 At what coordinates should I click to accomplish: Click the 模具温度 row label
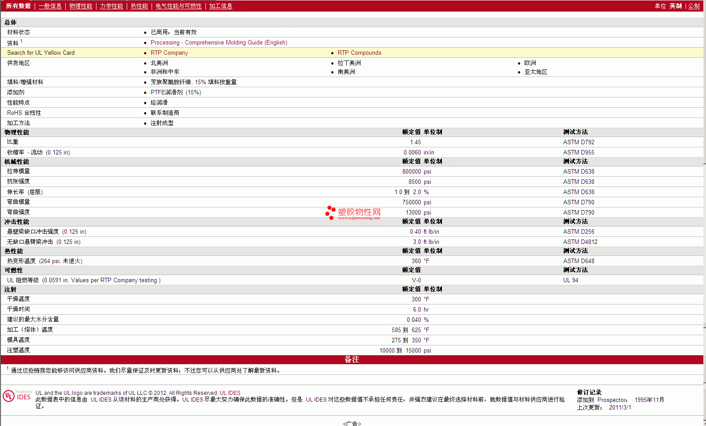18,340
